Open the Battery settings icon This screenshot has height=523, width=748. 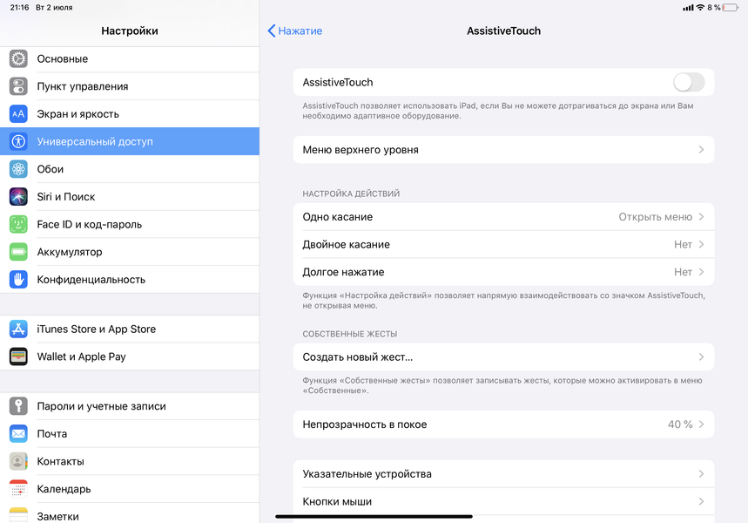(19, 252)
